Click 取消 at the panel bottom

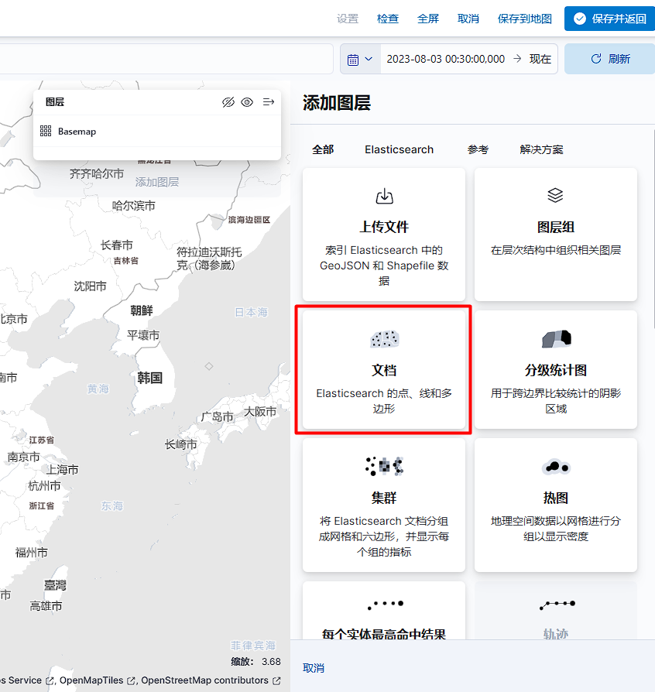click(314, 668)
